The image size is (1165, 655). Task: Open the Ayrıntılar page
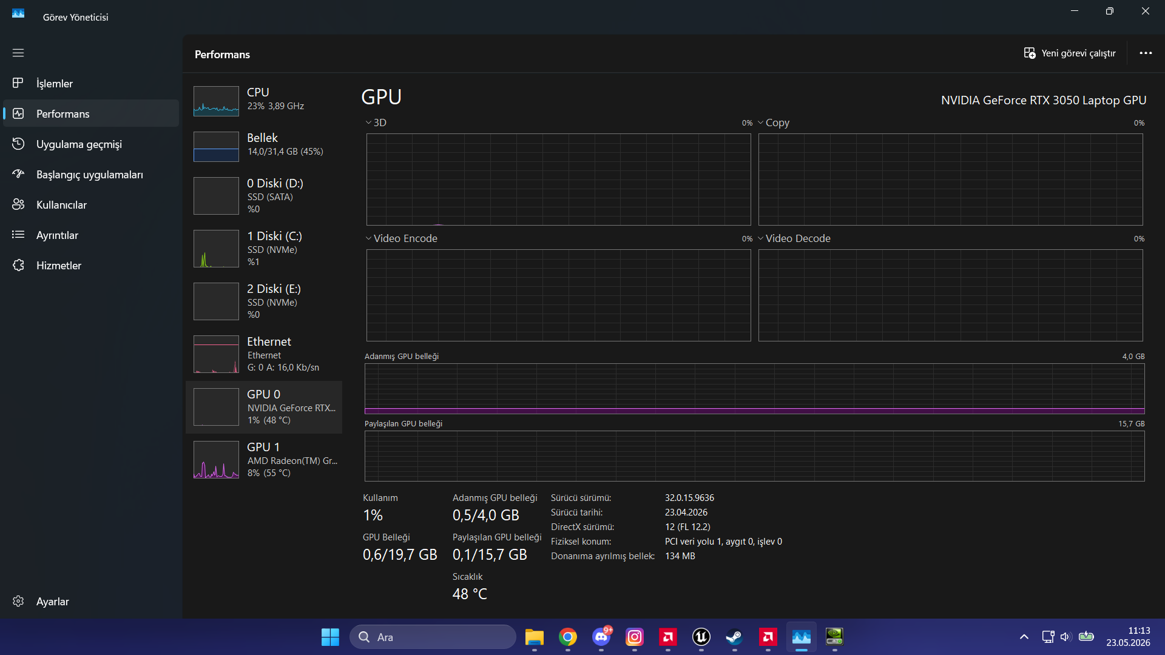[x=91, y=235]
